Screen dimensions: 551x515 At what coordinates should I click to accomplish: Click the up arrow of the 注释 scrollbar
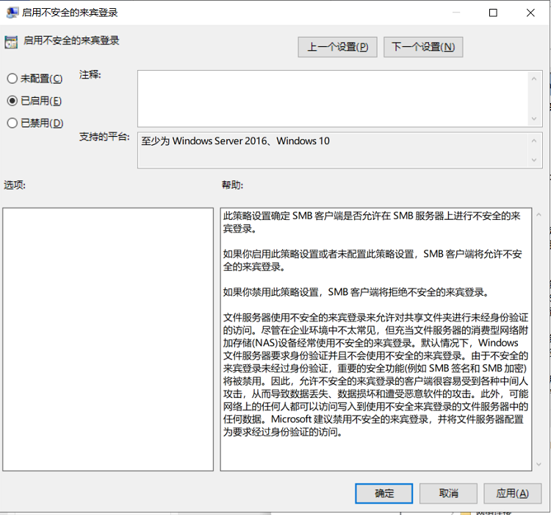point(536,79)
